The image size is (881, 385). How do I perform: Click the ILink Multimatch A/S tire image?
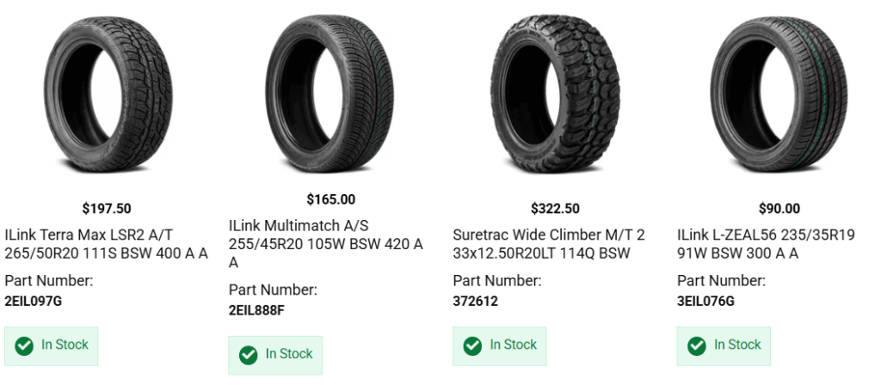click(x=331, y=95)
